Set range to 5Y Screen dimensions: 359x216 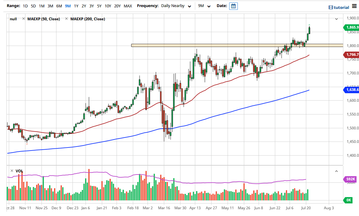[x=99, y=6]
